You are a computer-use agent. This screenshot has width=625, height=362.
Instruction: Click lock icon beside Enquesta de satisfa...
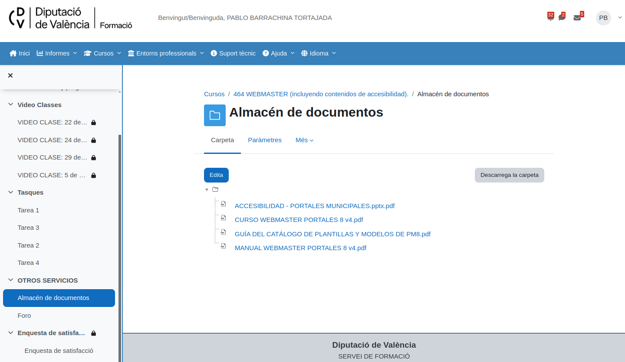click(x=93, y=333)
